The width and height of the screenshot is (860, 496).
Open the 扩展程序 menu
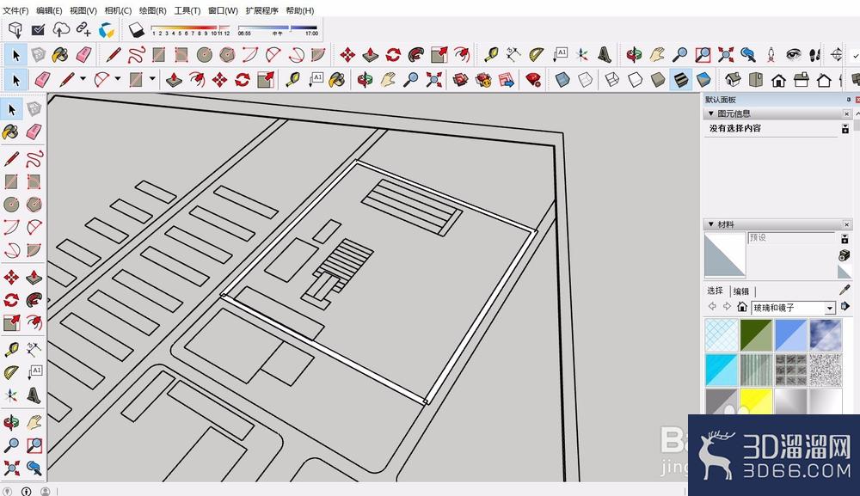click(x=261, y=10)
